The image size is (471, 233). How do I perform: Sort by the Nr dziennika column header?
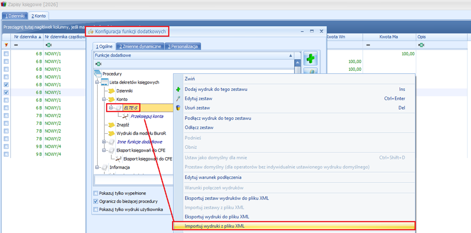pos(27,37)
